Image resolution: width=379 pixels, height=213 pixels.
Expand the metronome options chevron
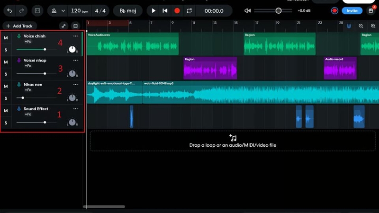[63, 11]
